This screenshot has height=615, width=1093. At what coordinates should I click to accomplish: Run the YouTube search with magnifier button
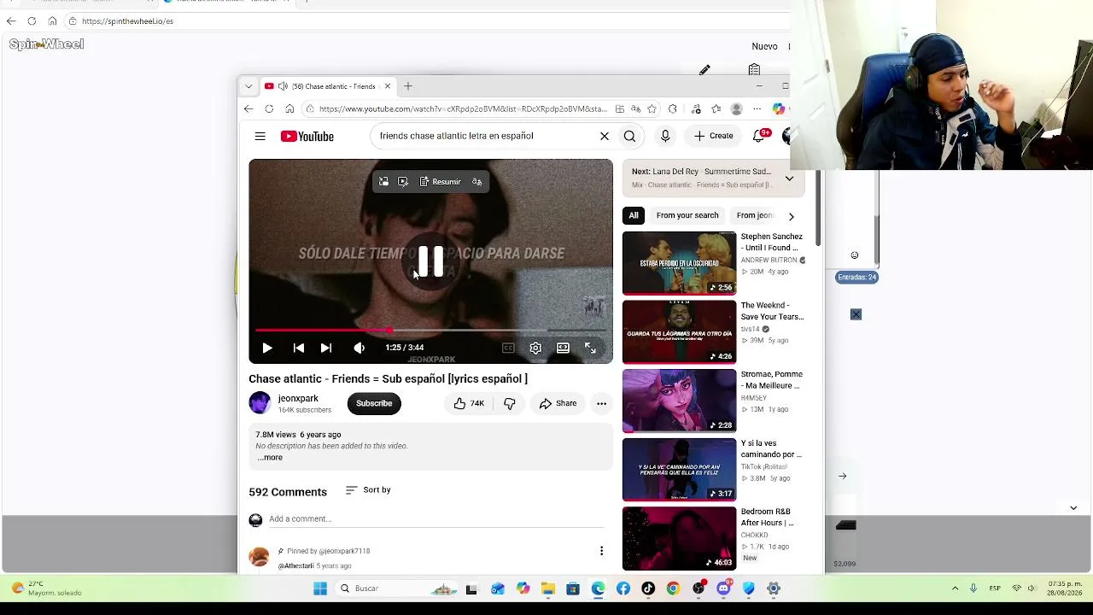[629, 136]
